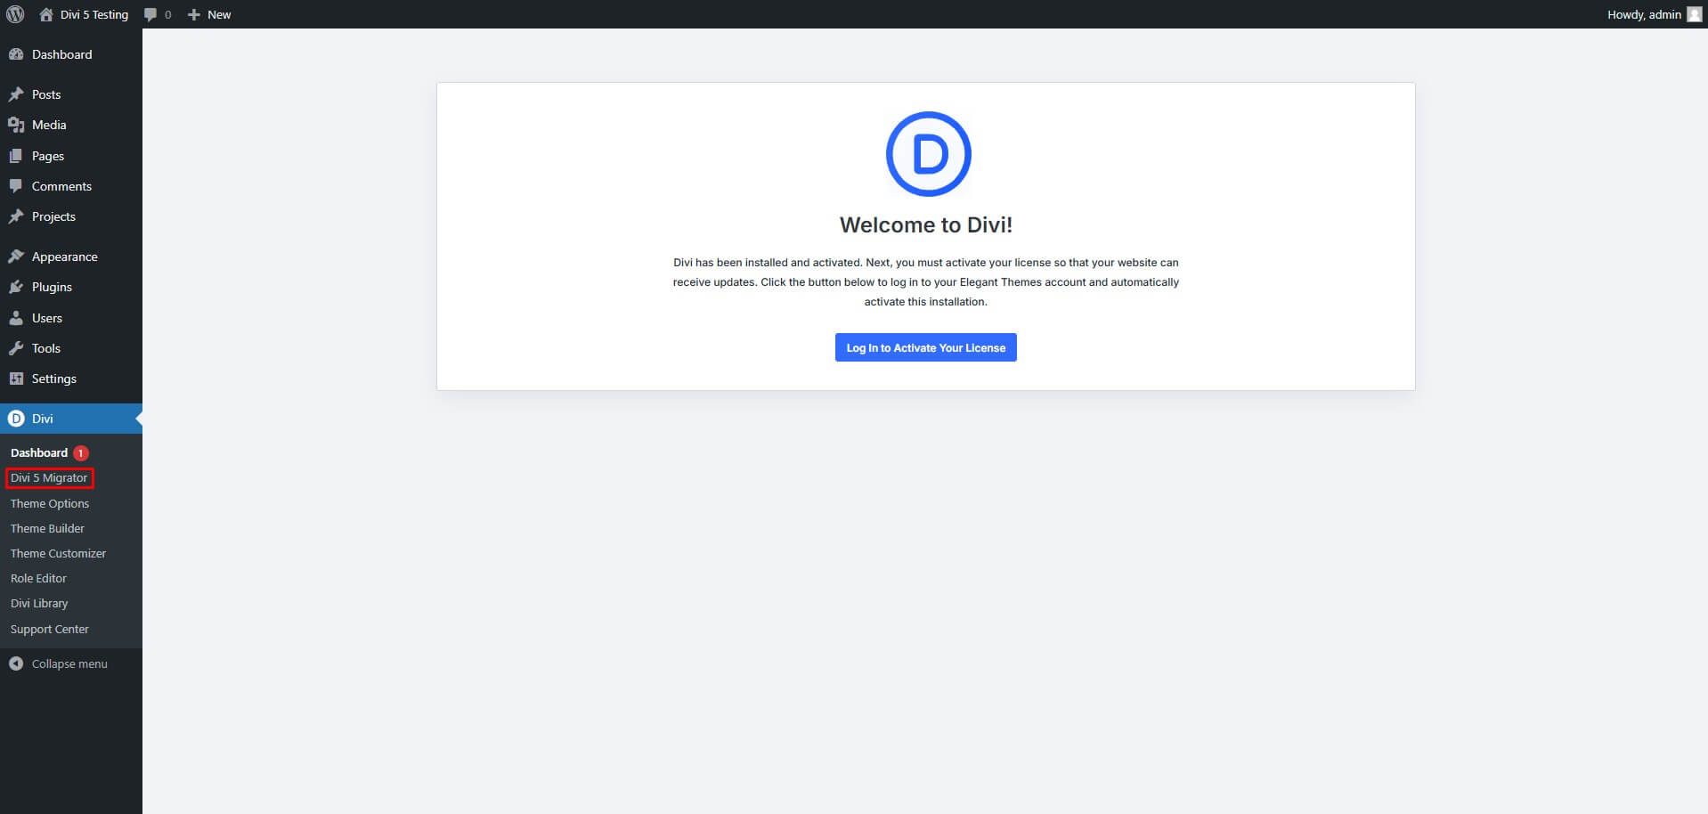Click the large Divi logo

[928, 154]
